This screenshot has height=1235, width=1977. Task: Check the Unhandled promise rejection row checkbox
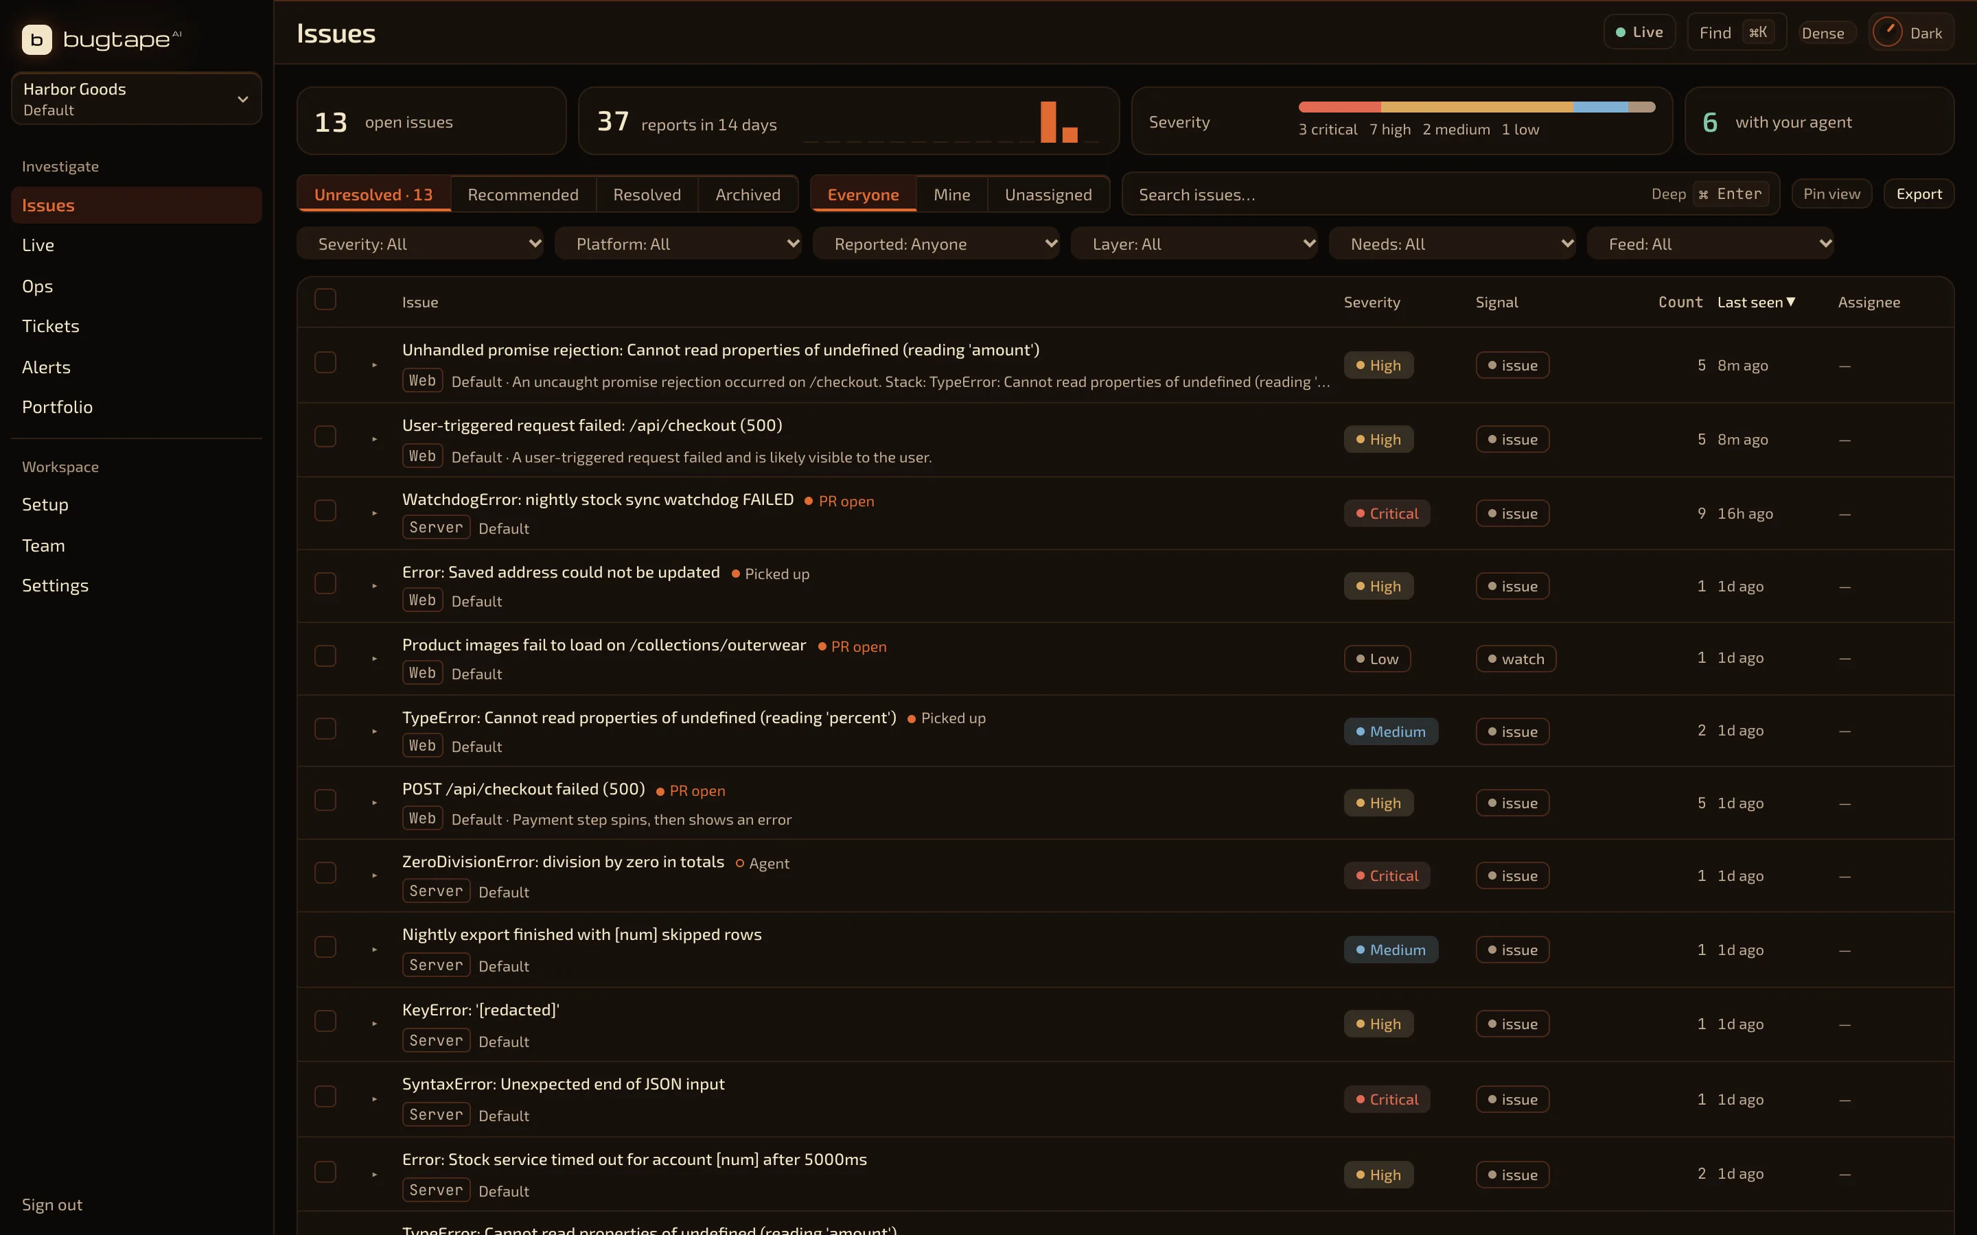[325, 362]
